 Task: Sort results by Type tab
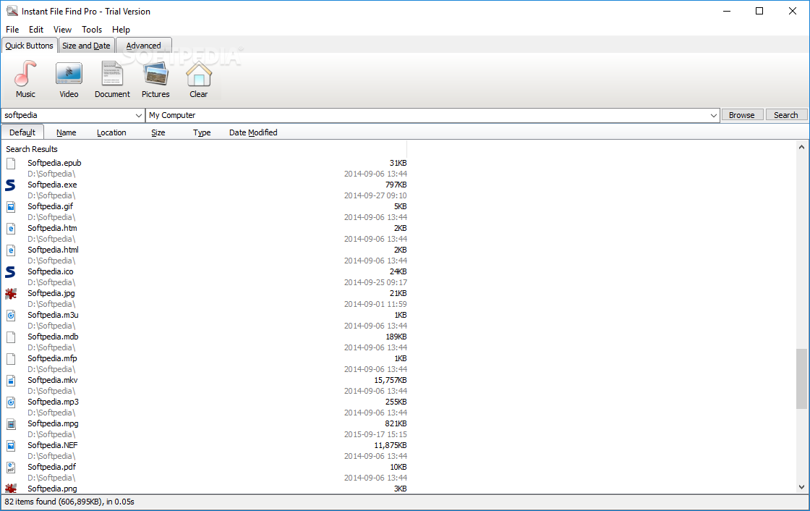click(x=202, y=132)
